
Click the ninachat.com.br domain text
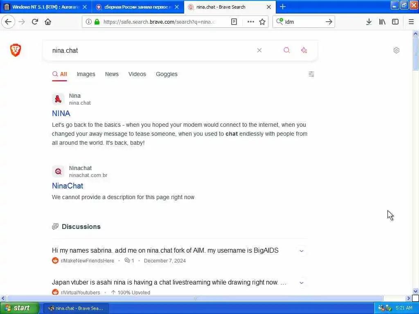88,175
